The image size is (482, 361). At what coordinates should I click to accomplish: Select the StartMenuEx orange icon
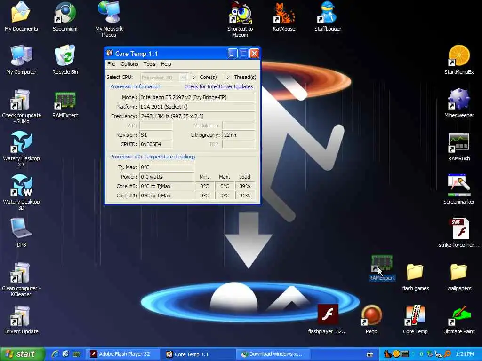458,60
